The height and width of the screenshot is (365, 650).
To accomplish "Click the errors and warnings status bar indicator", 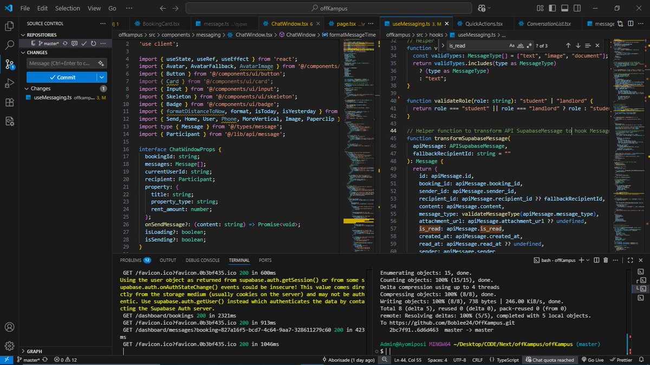I will tap(66, 360).
